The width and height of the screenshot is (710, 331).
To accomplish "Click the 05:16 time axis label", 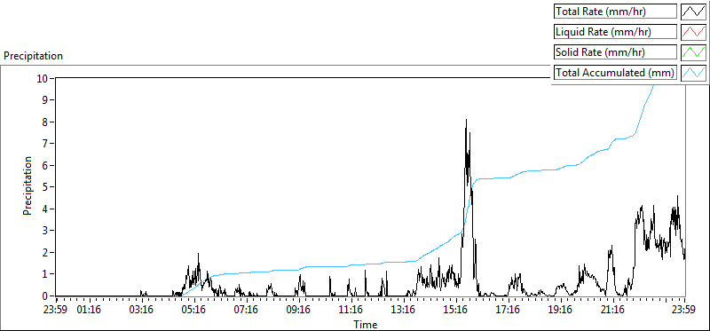I will [194, 311].
